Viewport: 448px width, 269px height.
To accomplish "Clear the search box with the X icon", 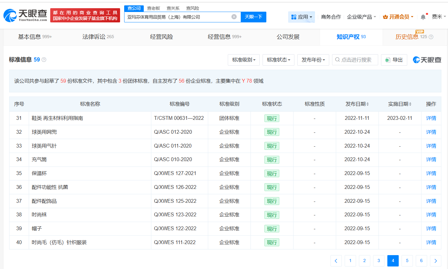I will pyautogui.click(x=233, y=17).
